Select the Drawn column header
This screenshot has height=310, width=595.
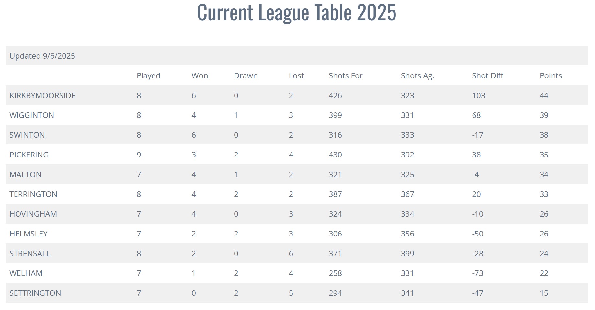246,76
